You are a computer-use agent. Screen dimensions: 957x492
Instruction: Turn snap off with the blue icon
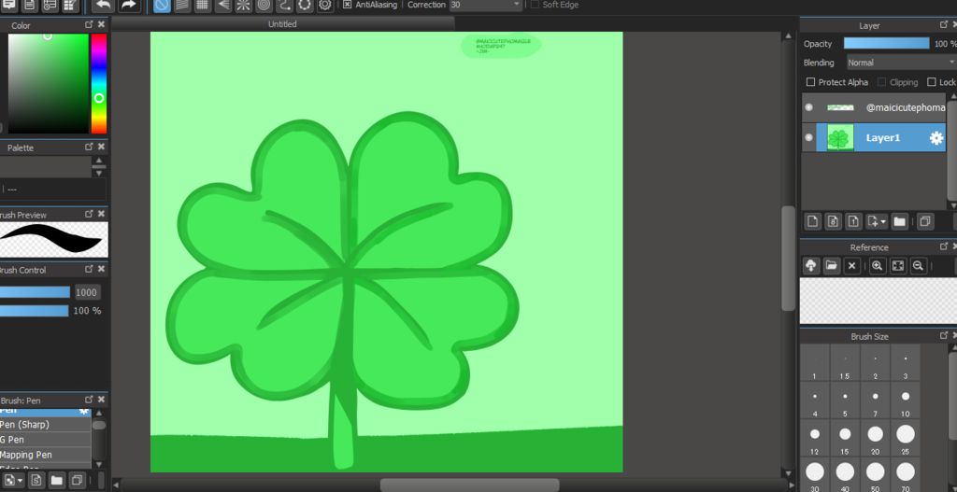click(162, 6)
